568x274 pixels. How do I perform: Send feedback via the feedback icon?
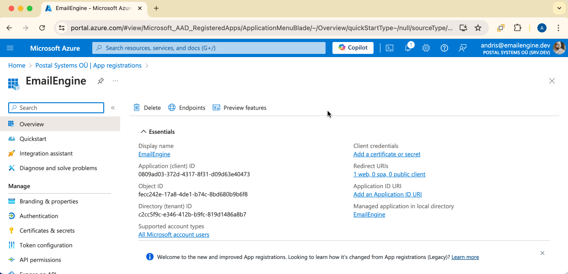(462, 47)
